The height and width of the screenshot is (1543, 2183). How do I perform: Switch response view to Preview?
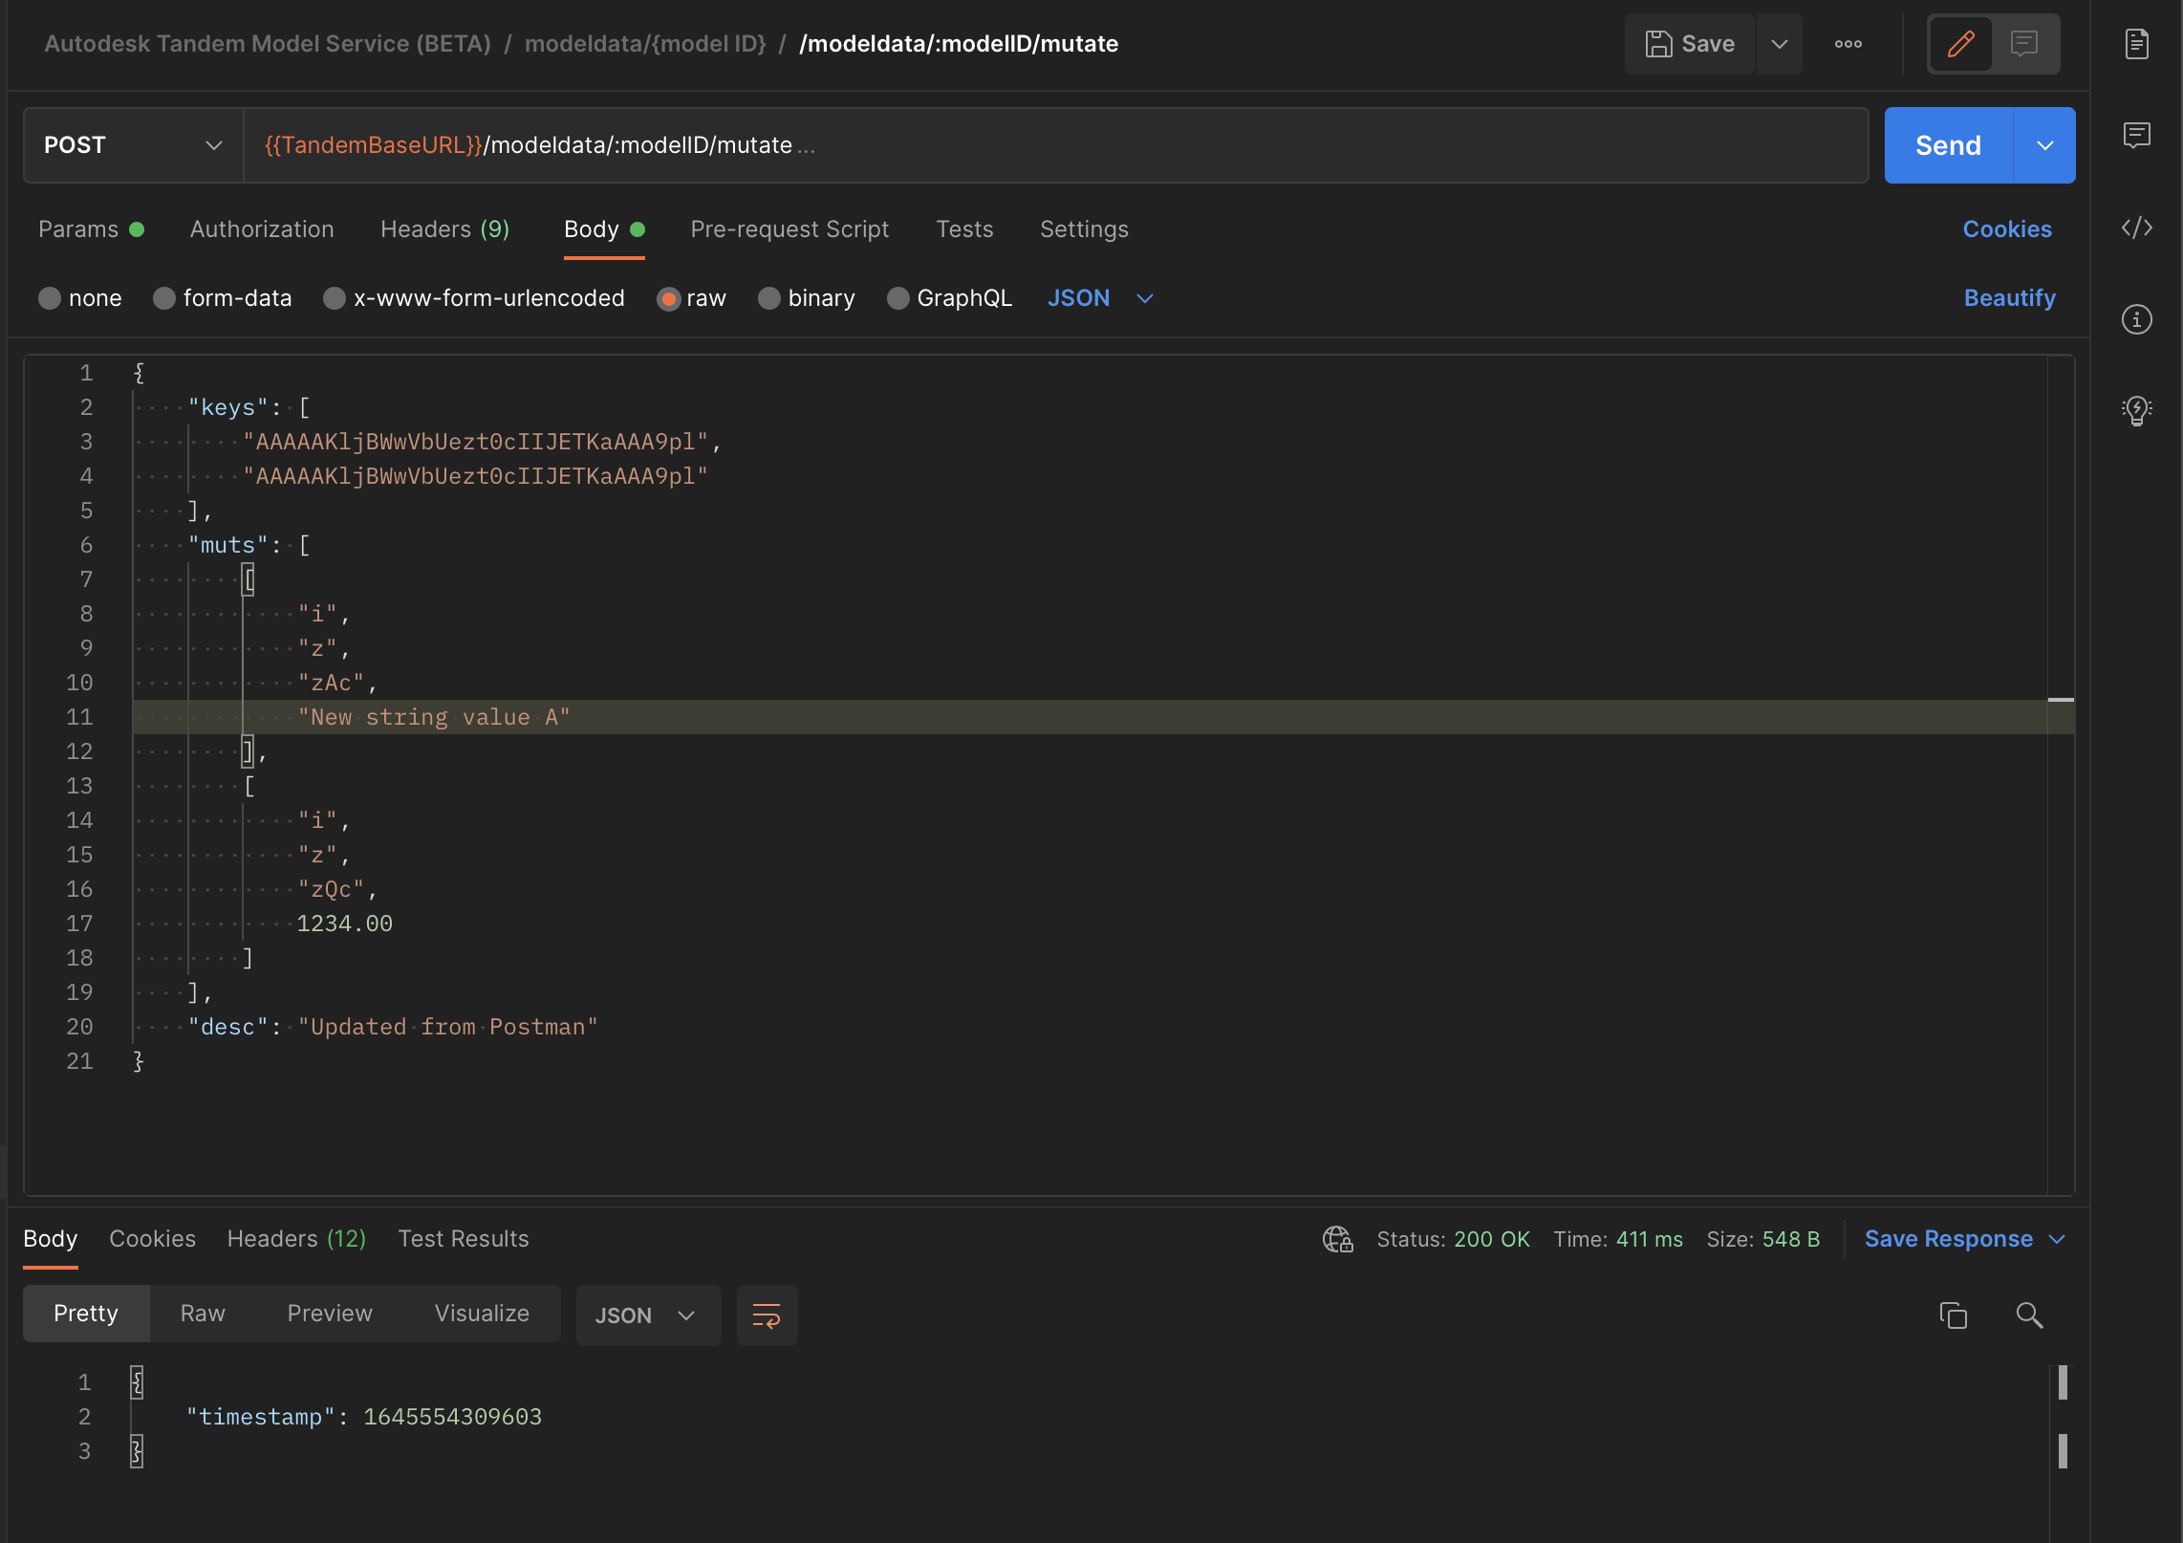[x=330, y=1314]
